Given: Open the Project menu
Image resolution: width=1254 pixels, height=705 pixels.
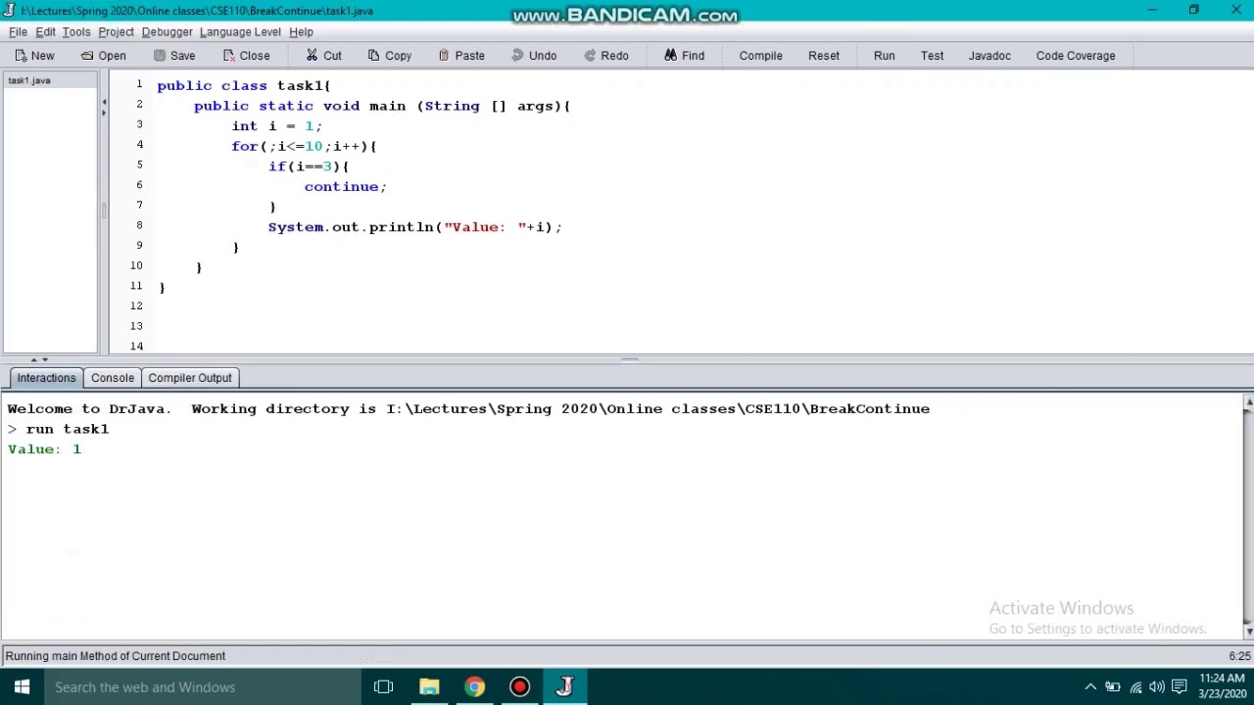Looking at the screenshot, I should coord(116,31).
